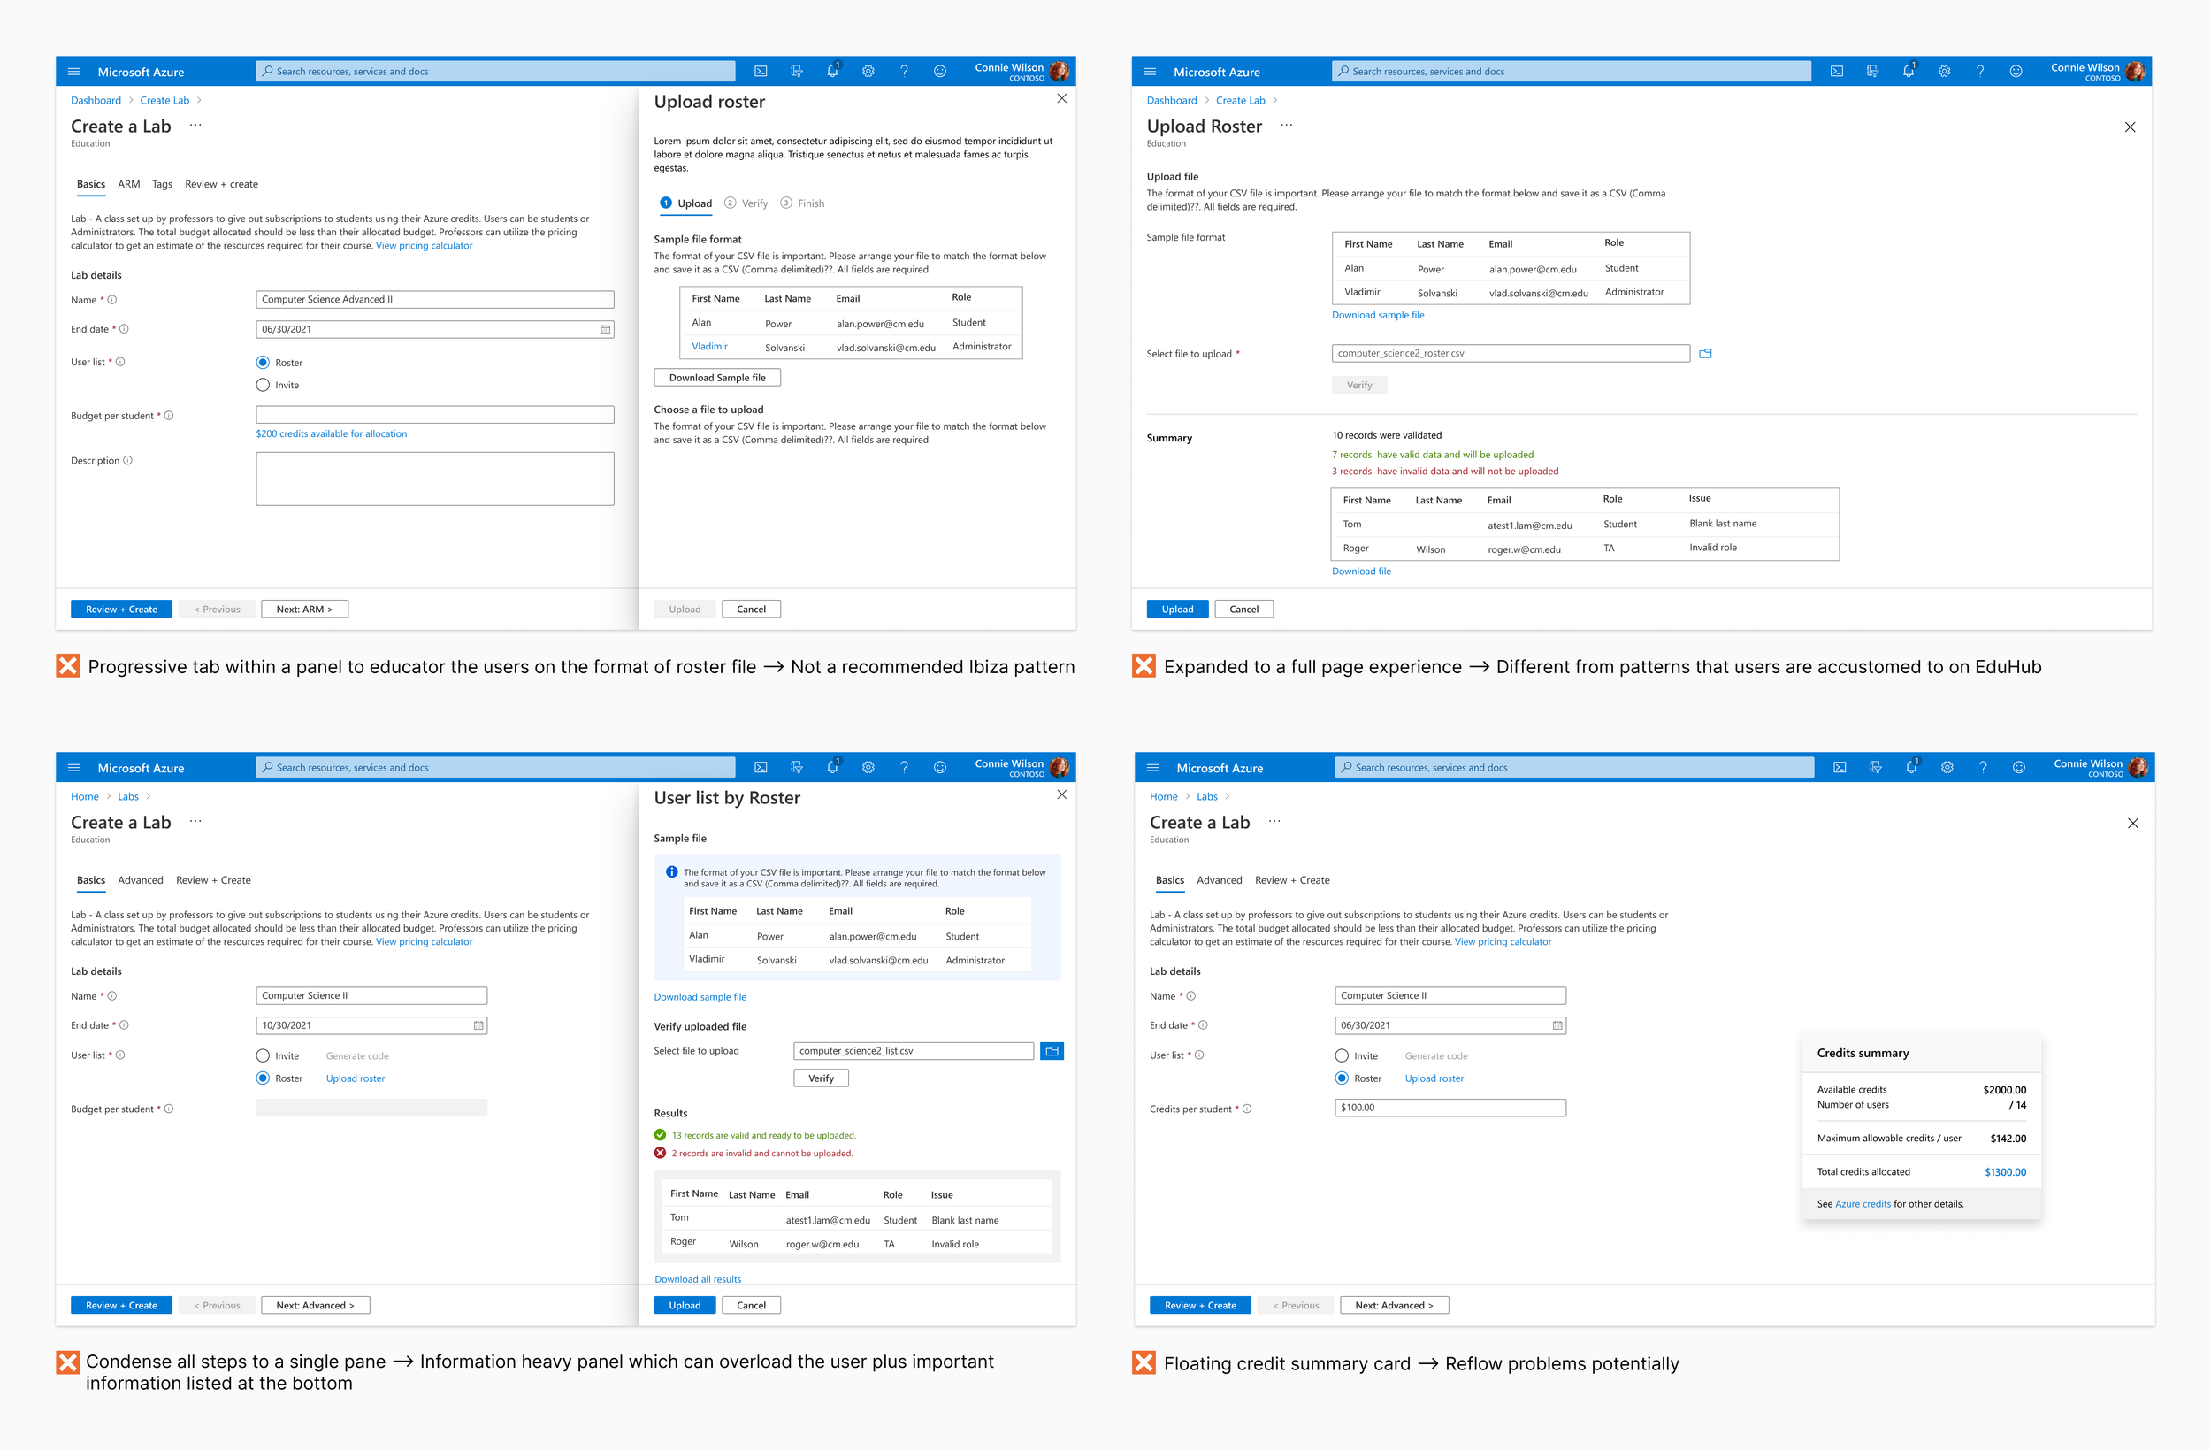Click the Download Sample file button
Viewport: 2211px width, 1450px height.
pos(717,378)
